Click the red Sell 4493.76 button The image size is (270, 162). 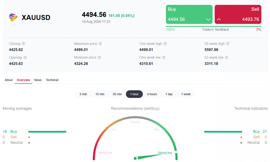[x=238, y=14]
